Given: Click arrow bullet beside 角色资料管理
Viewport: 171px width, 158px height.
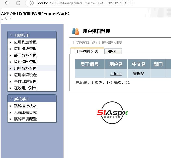Looking at the screenshot, I should pos(10,62).
